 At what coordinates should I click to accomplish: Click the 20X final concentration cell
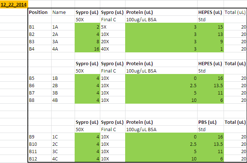point(112,41)
